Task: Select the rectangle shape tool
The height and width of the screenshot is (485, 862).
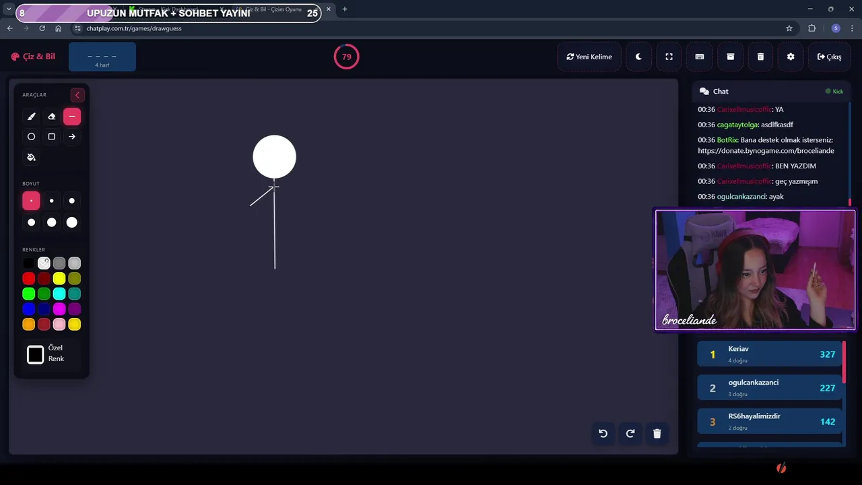Action: click(51, 137)
